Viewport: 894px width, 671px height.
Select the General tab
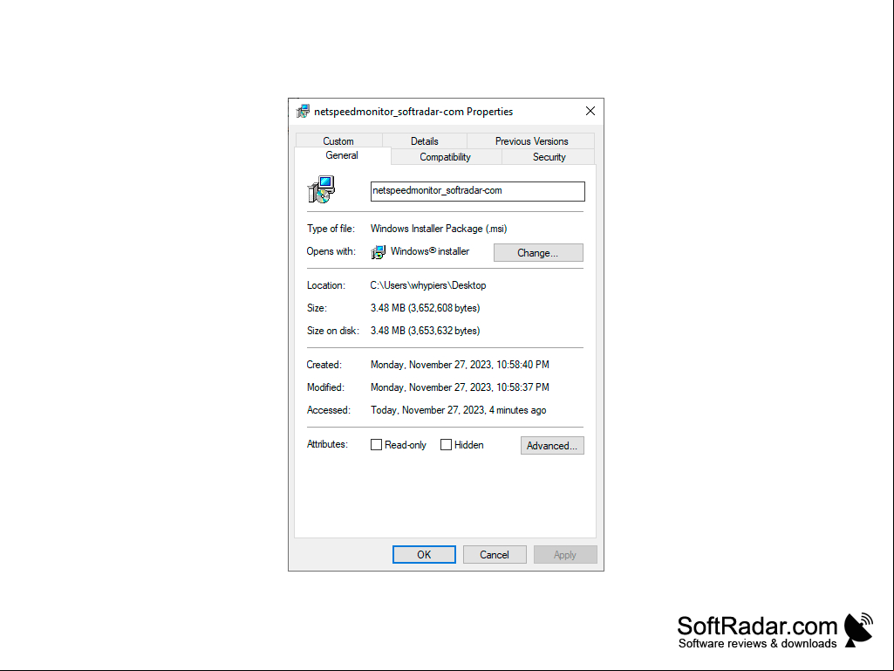click(x=342, y=156)
